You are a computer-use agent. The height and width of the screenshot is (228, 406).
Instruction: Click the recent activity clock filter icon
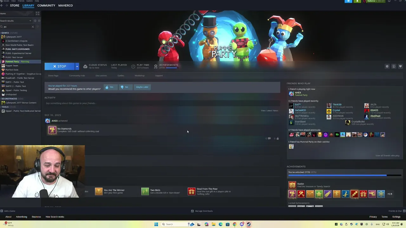[35, 21]
